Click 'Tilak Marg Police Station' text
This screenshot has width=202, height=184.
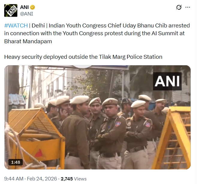pos(130,57)
